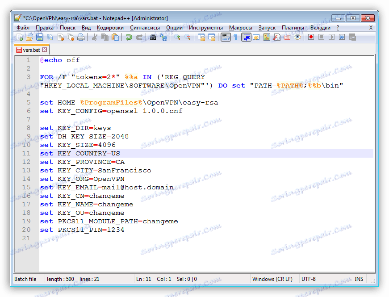Open the Кодировки menu

coord(110,28)
